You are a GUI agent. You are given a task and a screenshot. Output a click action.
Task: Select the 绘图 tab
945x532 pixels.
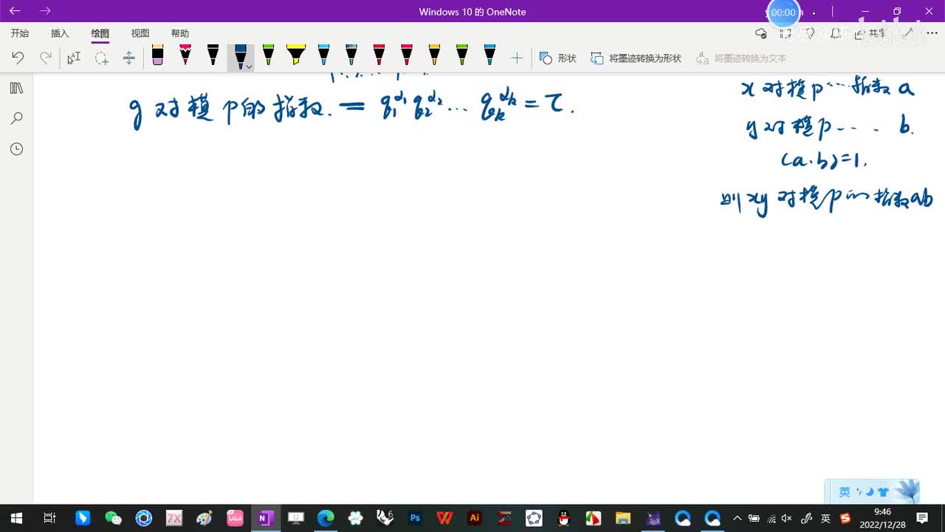(x=100, y=33)
